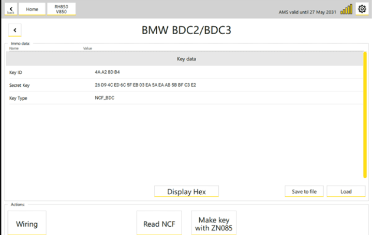Click the yellow vertical scrollbar
This screenshot has height=235, width=372.
click(365, 115)
